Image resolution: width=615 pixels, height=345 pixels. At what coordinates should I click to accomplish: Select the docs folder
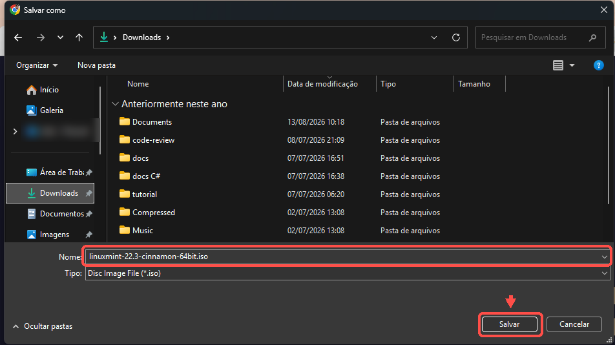[x=134, y=158]
